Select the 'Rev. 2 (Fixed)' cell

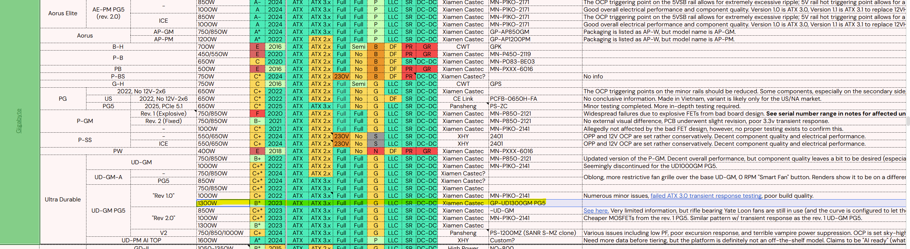click(164, 121)
